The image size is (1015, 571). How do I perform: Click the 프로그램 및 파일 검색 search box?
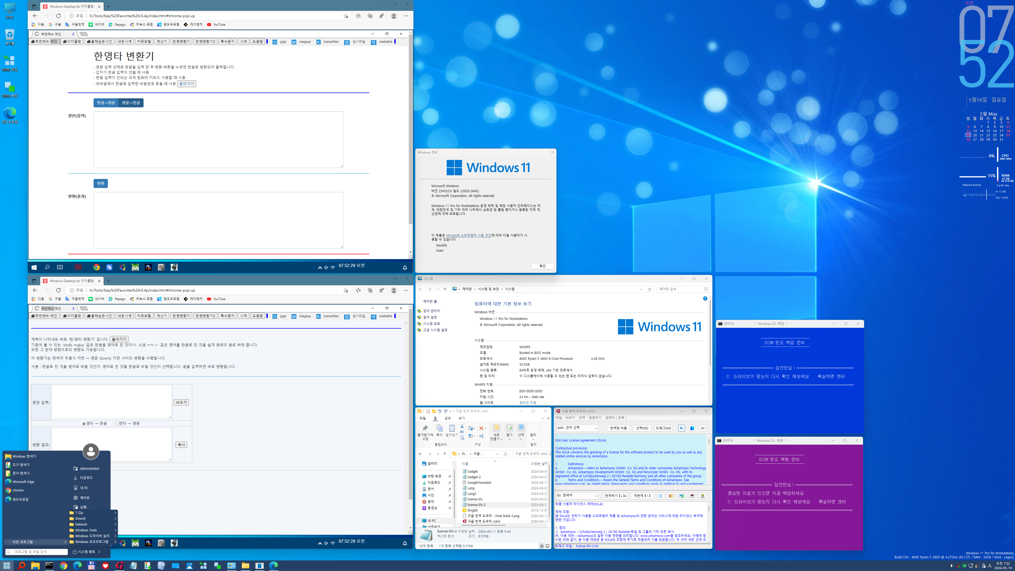[36, 552]
